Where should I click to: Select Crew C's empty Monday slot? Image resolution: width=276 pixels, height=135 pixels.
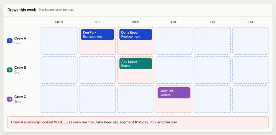(59, 99)
